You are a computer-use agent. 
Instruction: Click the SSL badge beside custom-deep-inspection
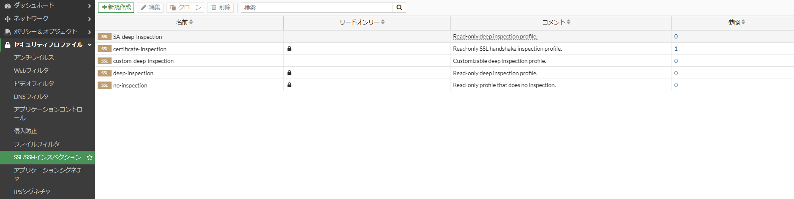104,61
